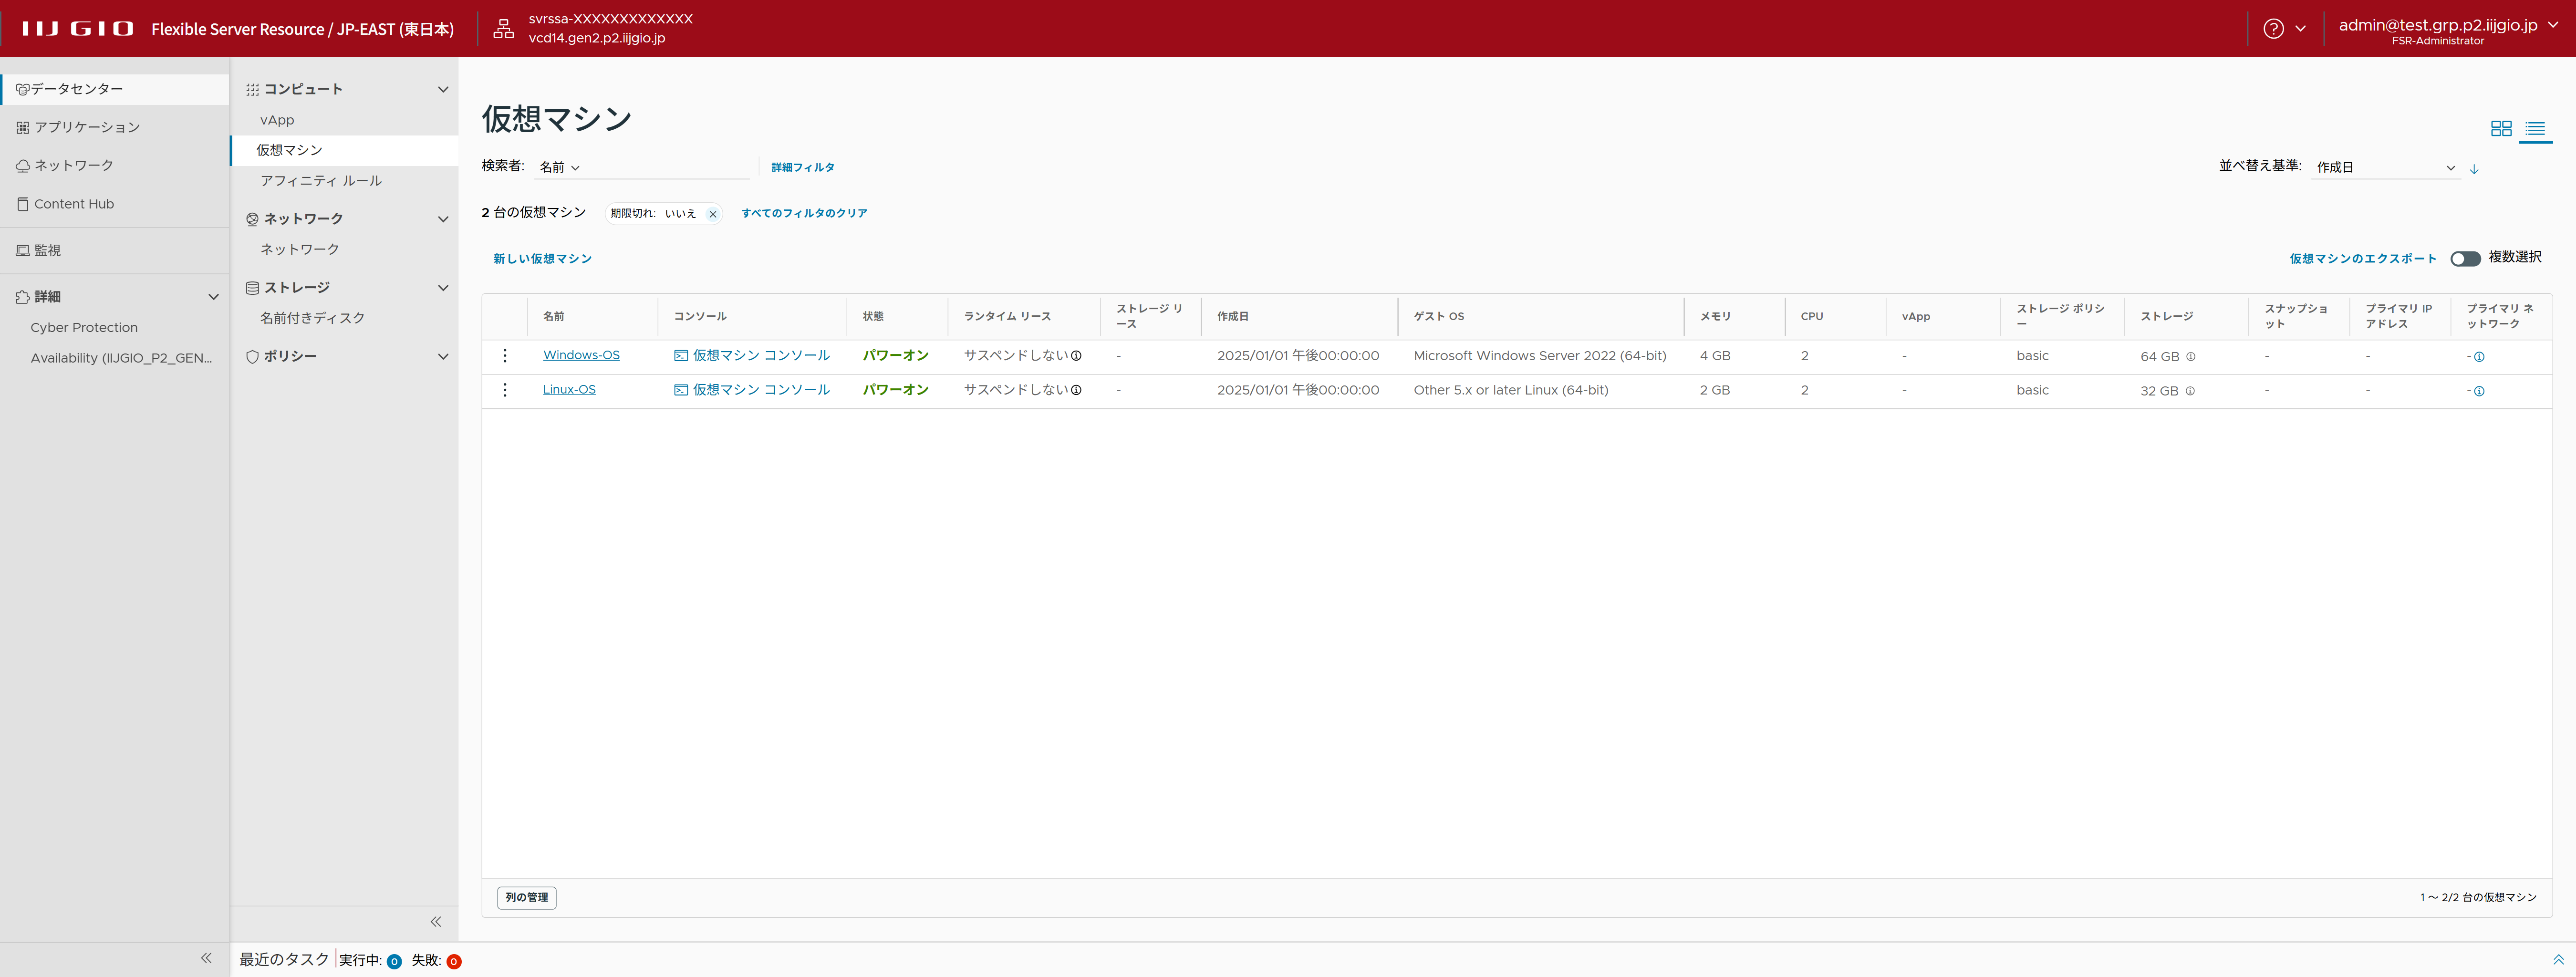Click storage info icon for 64 GB

pyautogui.click(x=2190, y=357)
